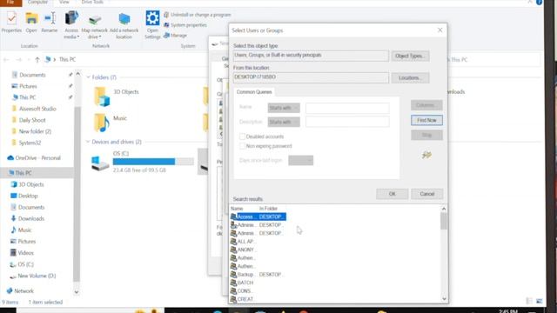Collapse the Folders (7) group
This screenshot has width=557, height=313.
[88, 77]
